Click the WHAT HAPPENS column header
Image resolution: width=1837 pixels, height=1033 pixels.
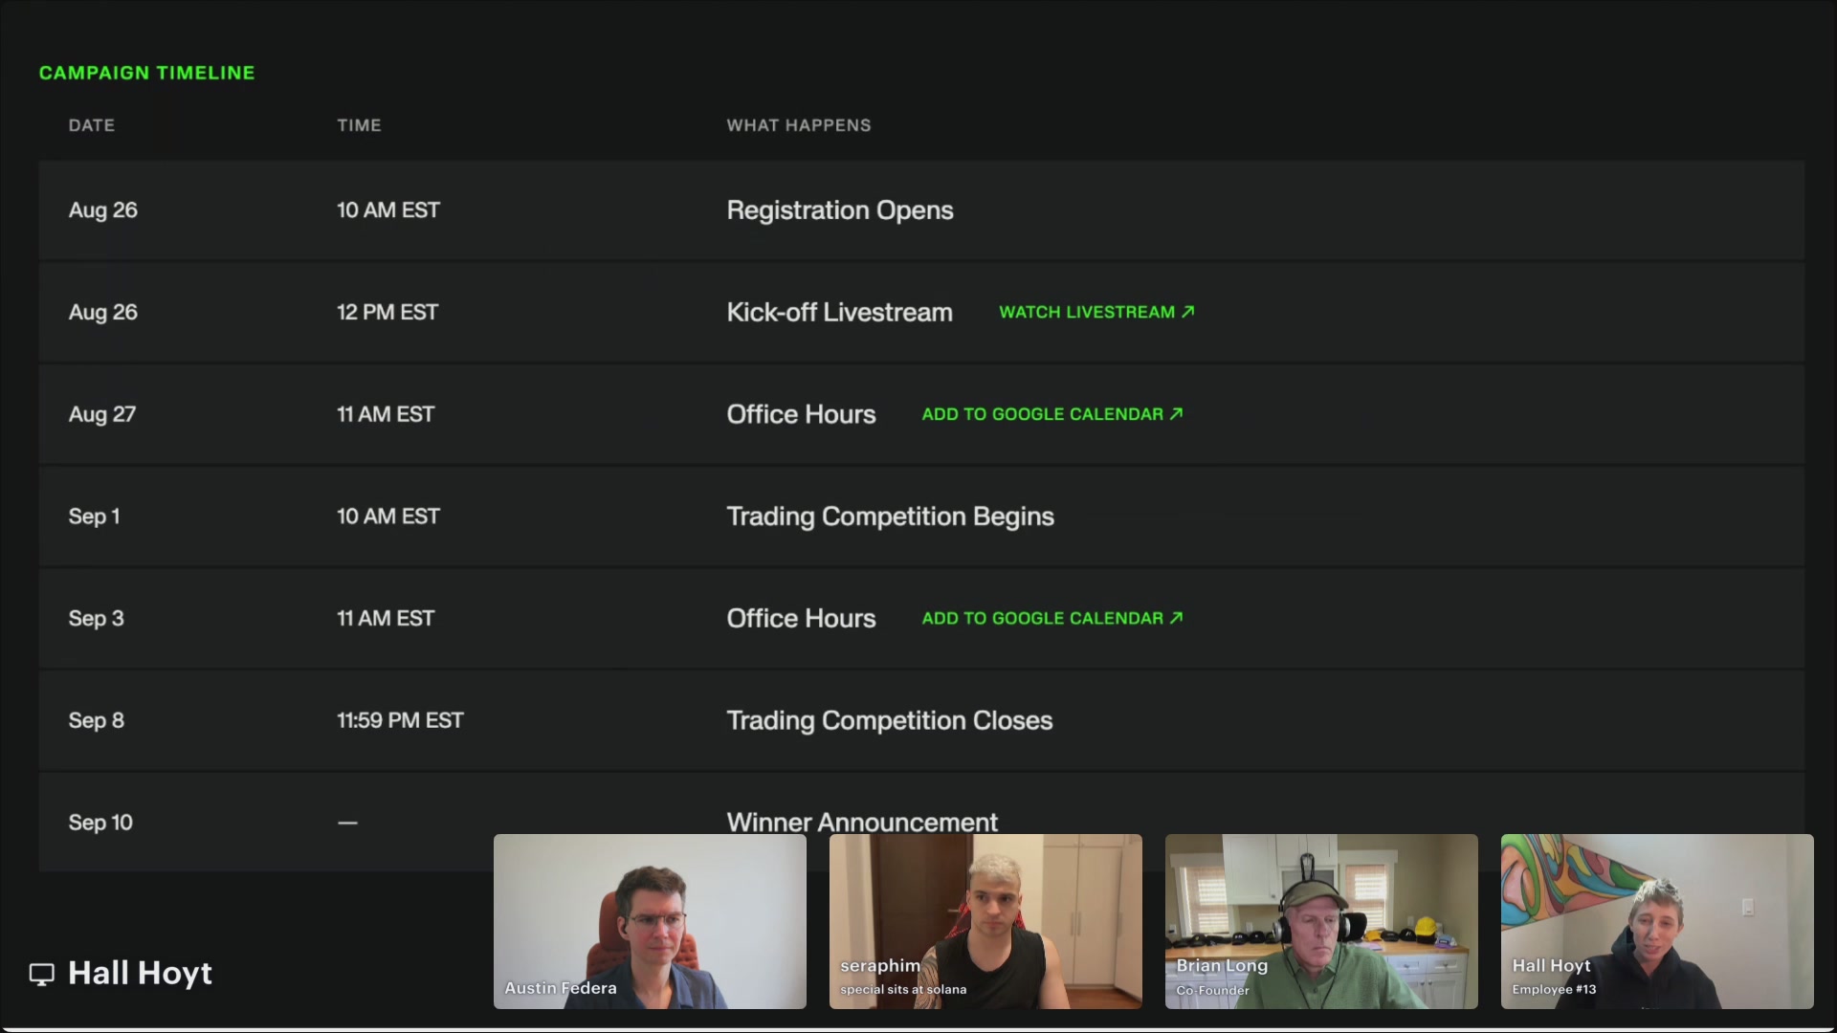coord(799,125)
